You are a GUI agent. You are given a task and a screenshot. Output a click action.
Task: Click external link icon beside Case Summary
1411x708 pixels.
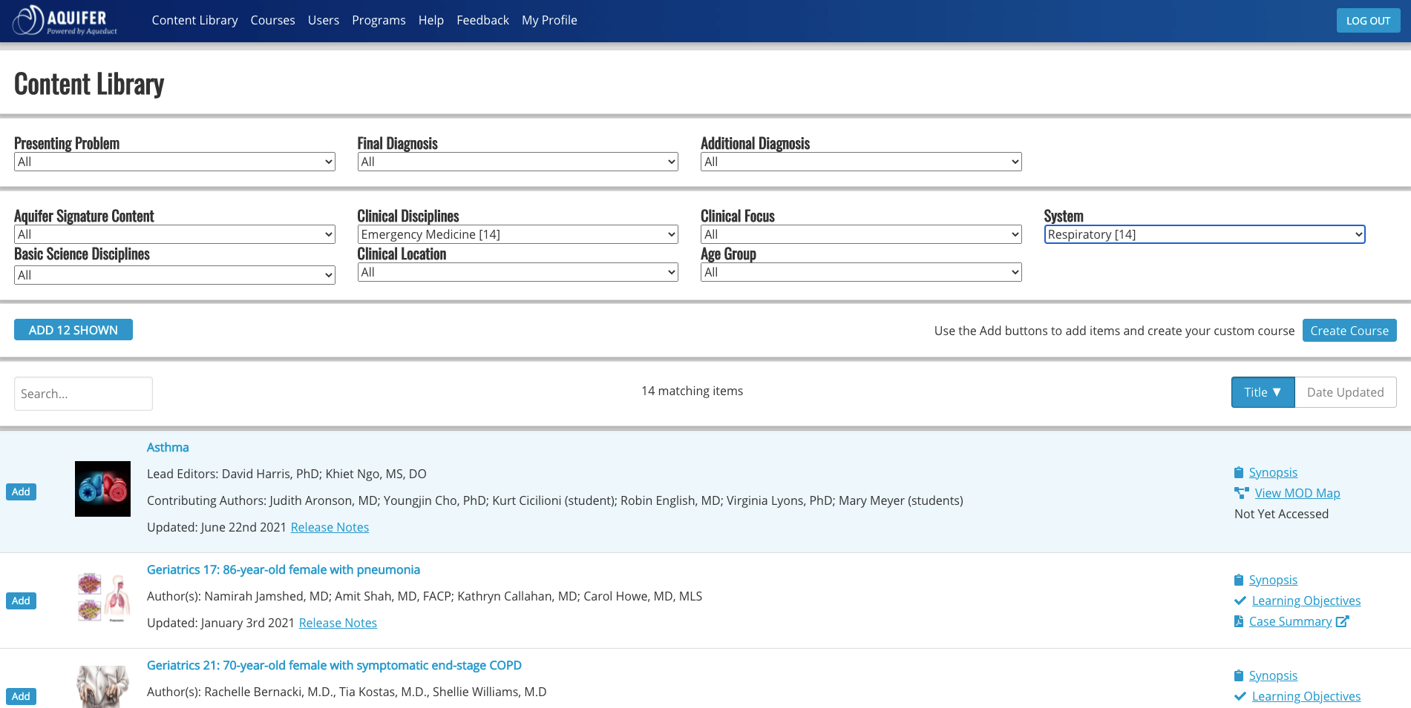[x=1342, y=621]
